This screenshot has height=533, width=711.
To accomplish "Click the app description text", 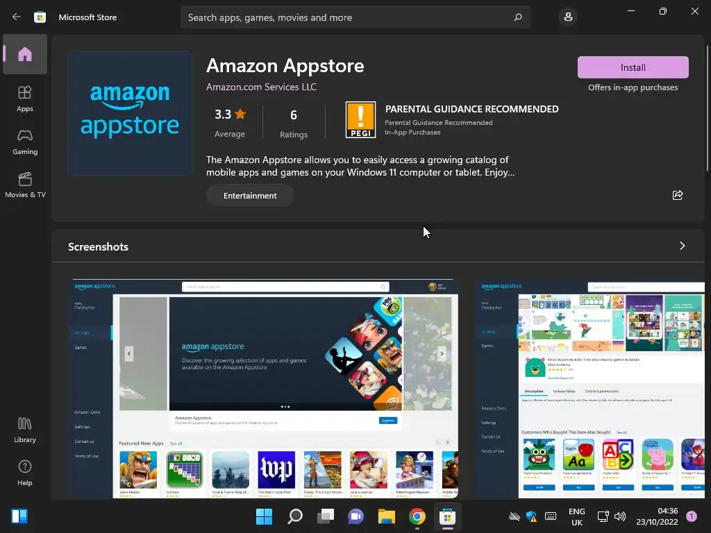I will coord(360,166).
